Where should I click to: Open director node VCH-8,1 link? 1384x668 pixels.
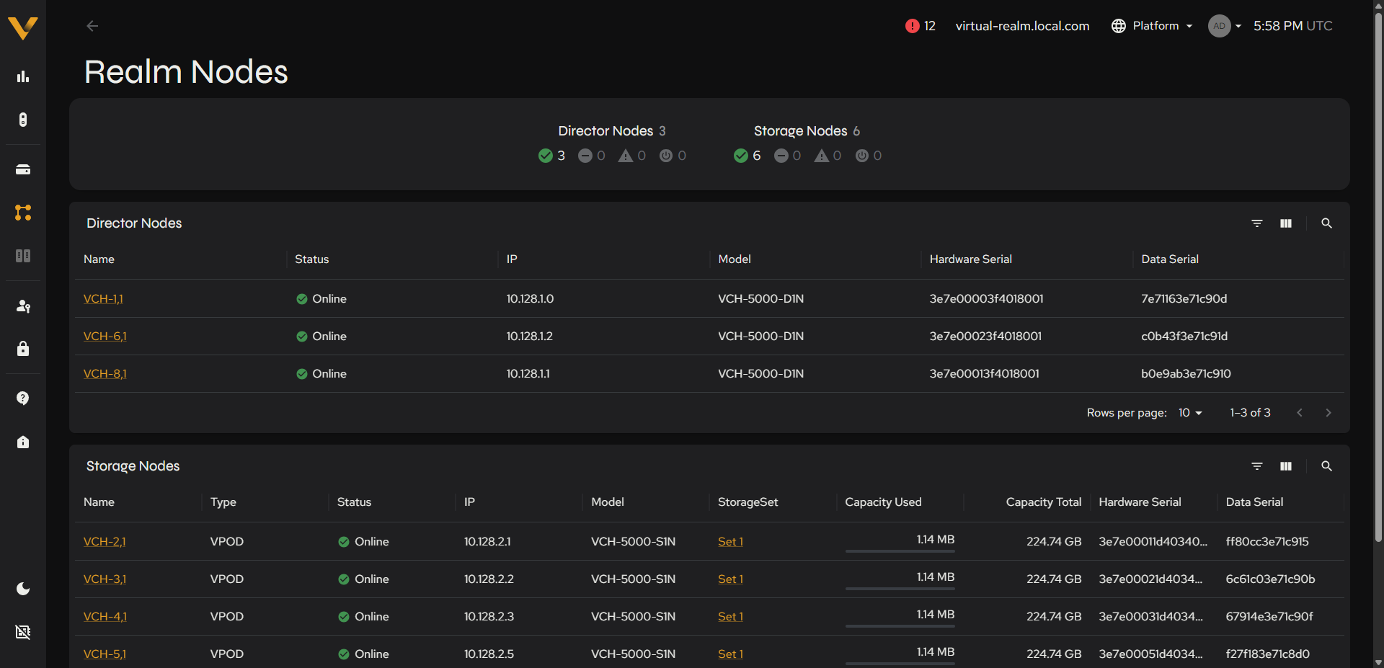point(105,374)
